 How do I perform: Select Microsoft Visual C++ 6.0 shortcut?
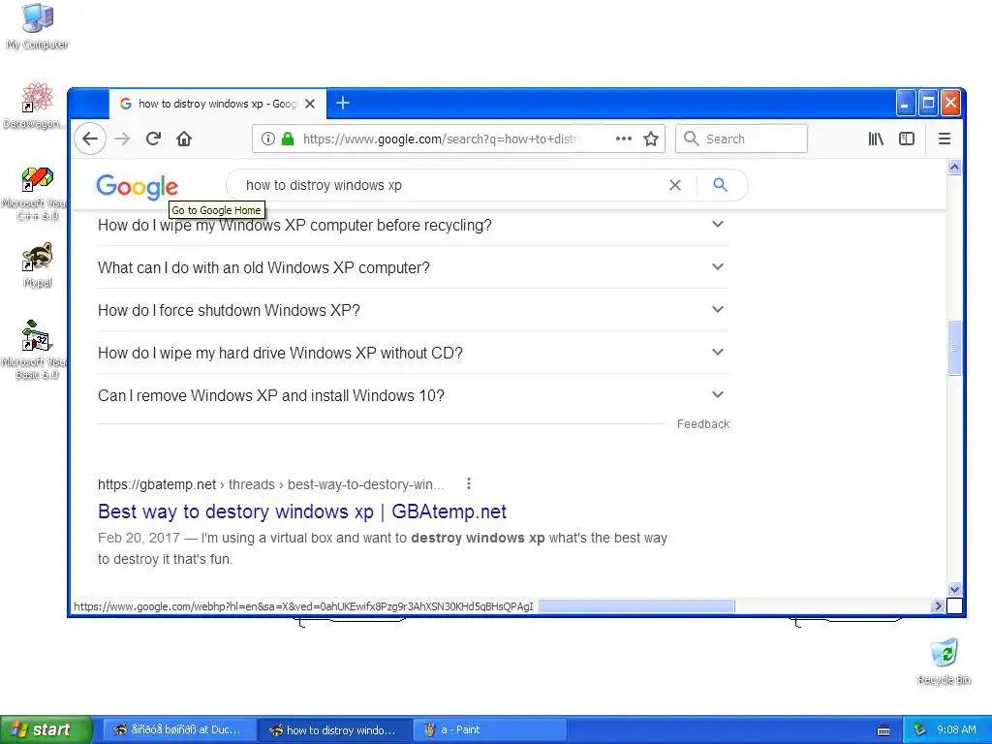(36, 193)
